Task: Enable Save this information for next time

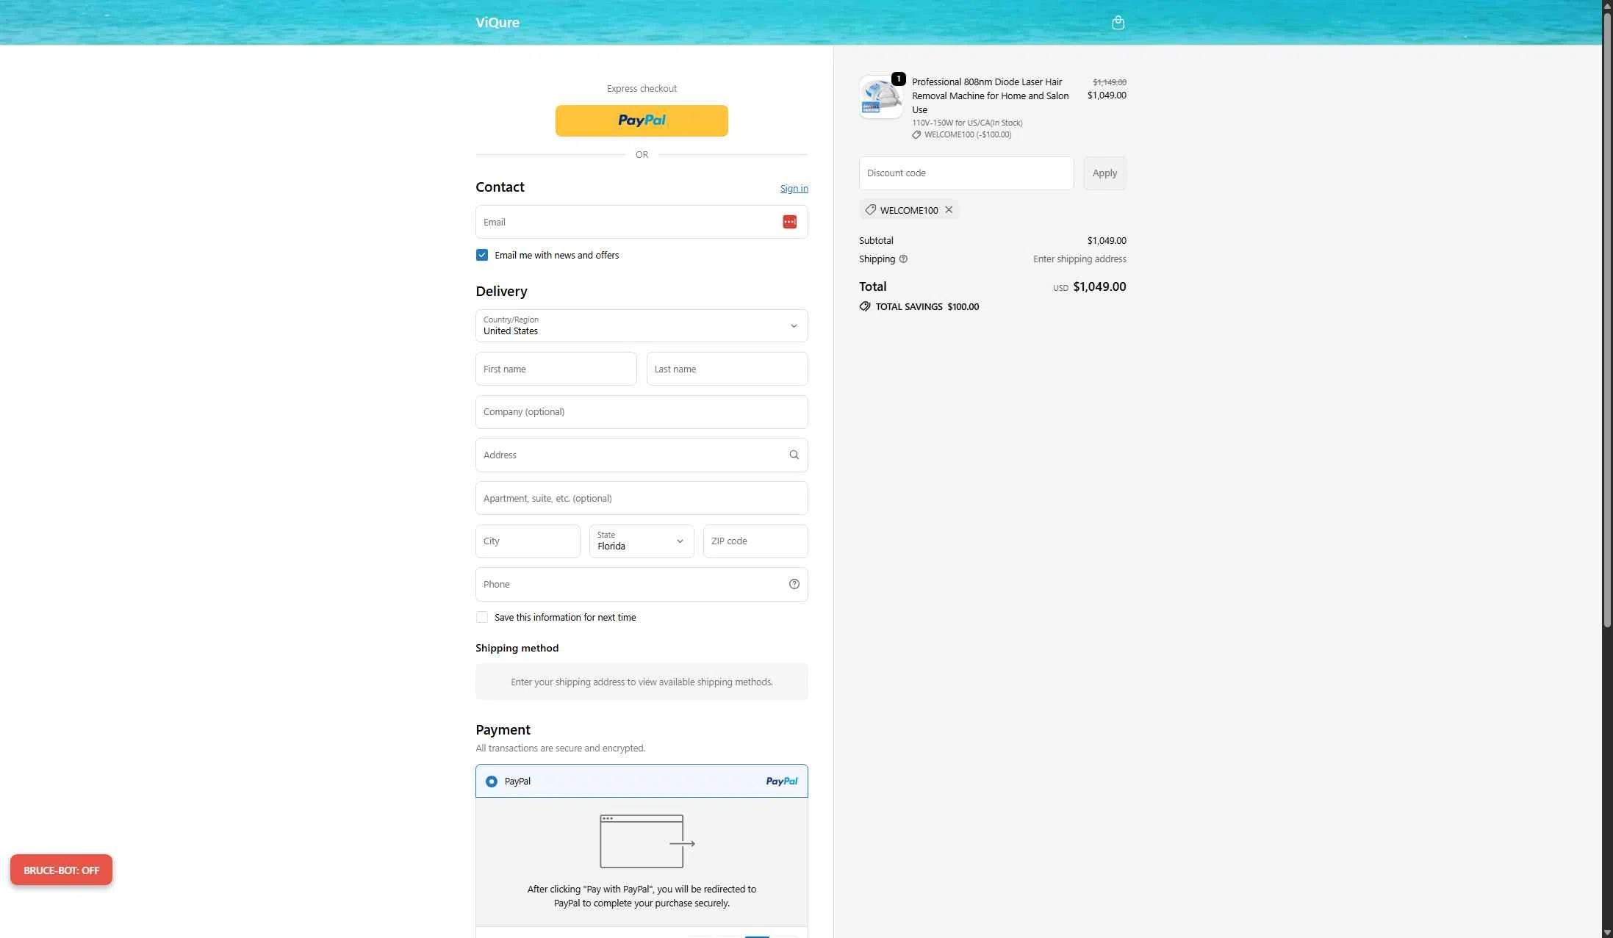Action: click(x=481, y=617)
